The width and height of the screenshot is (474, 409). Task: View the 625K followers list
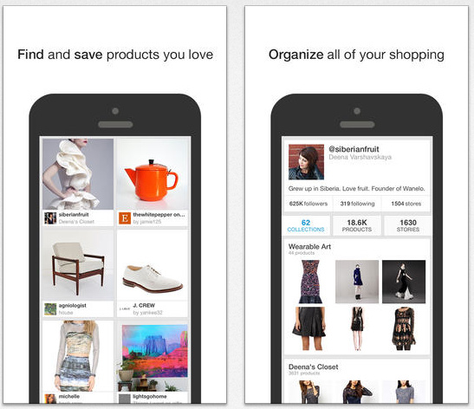[308, 204]
